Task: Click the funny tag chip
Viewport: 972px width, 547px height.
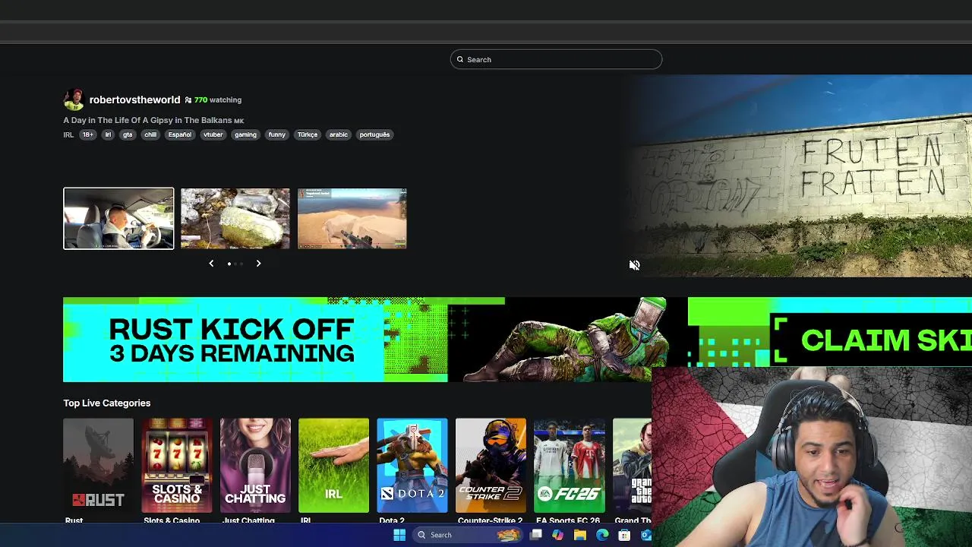Action: pyautogui.click(x=276, y=134)
